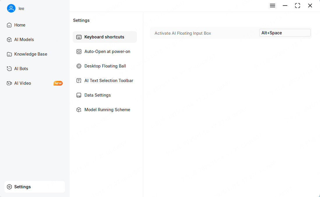Select the Keyboard shortcuts settings tab
Viewport: 320px width, 197px height.
pyautogui.click(x=104, y=37)
